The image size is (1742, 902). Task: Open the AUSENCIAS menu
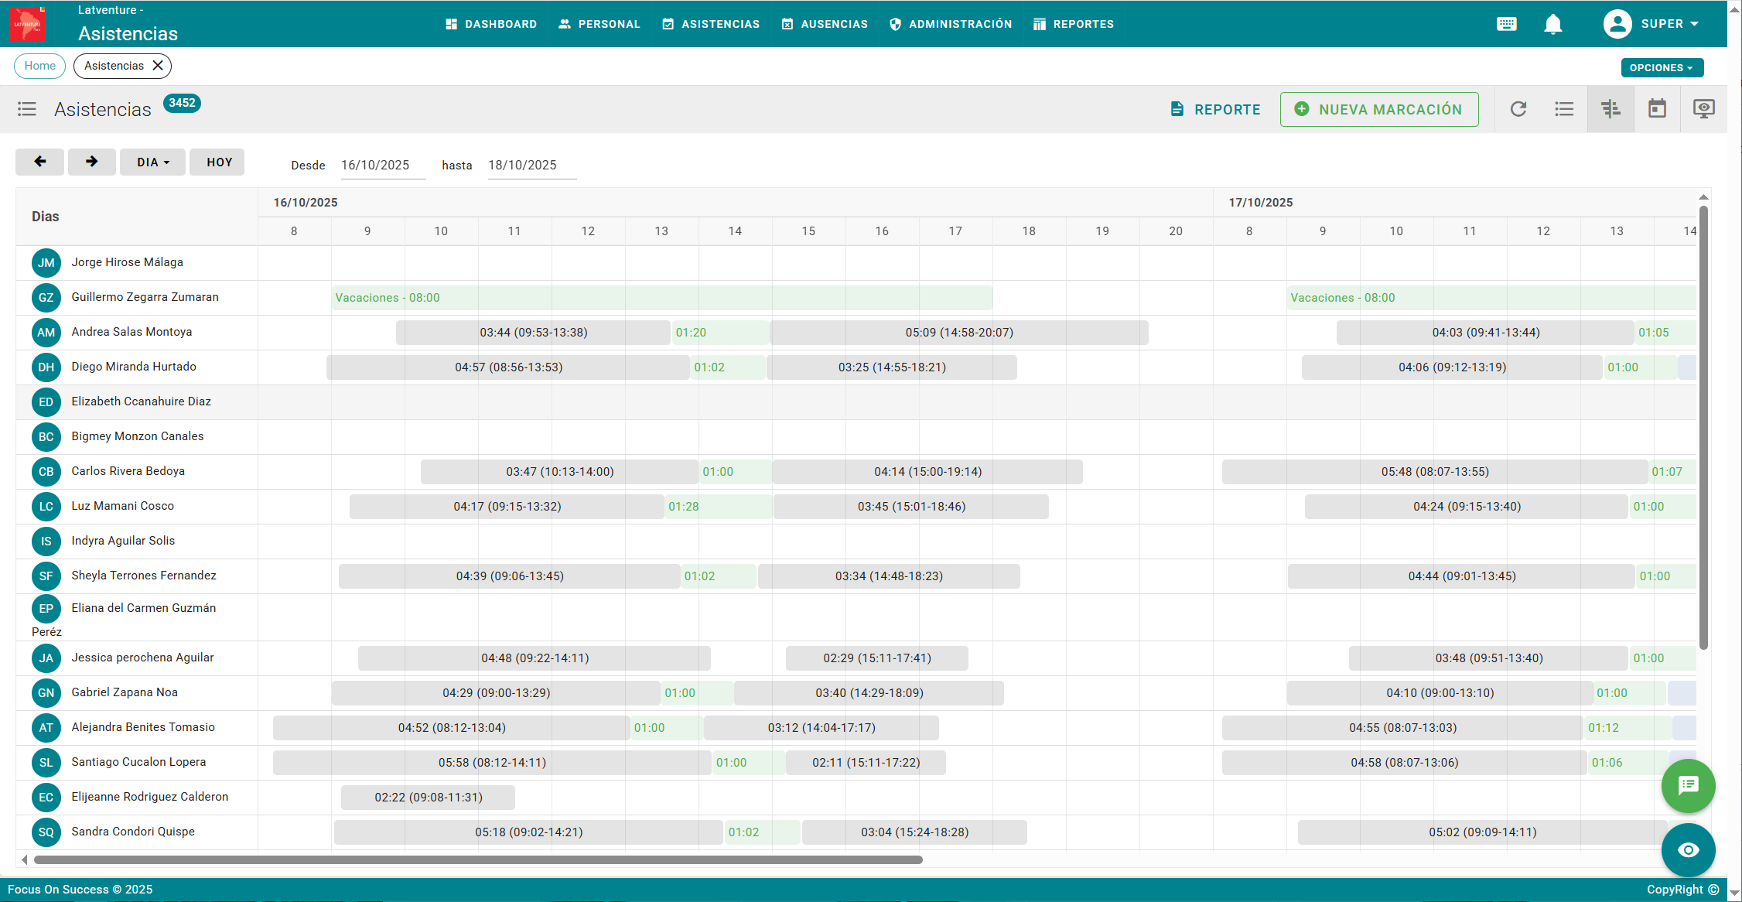(825, 24)
